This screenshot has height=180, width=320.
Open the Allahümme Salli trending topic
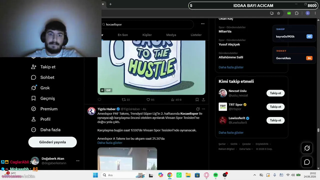pos(231,57)
